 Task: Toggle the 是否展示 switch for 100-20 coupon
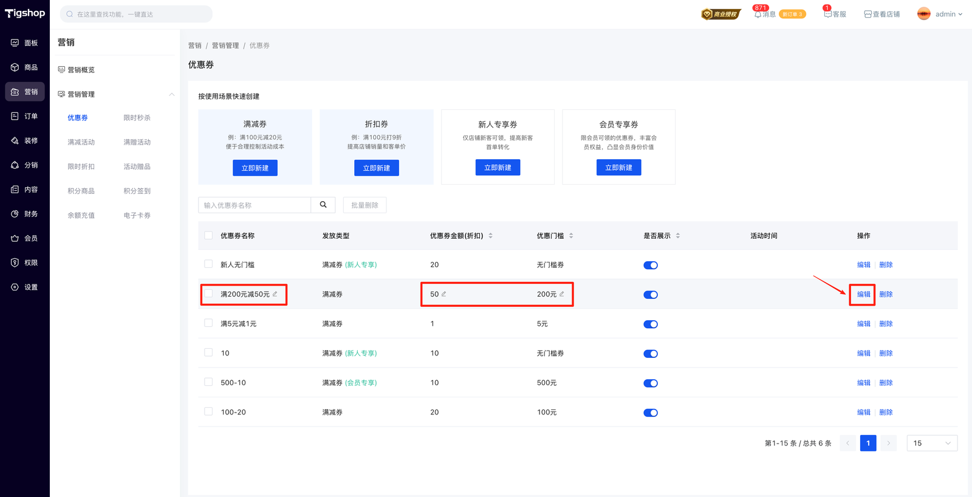[x=650, y=413]
